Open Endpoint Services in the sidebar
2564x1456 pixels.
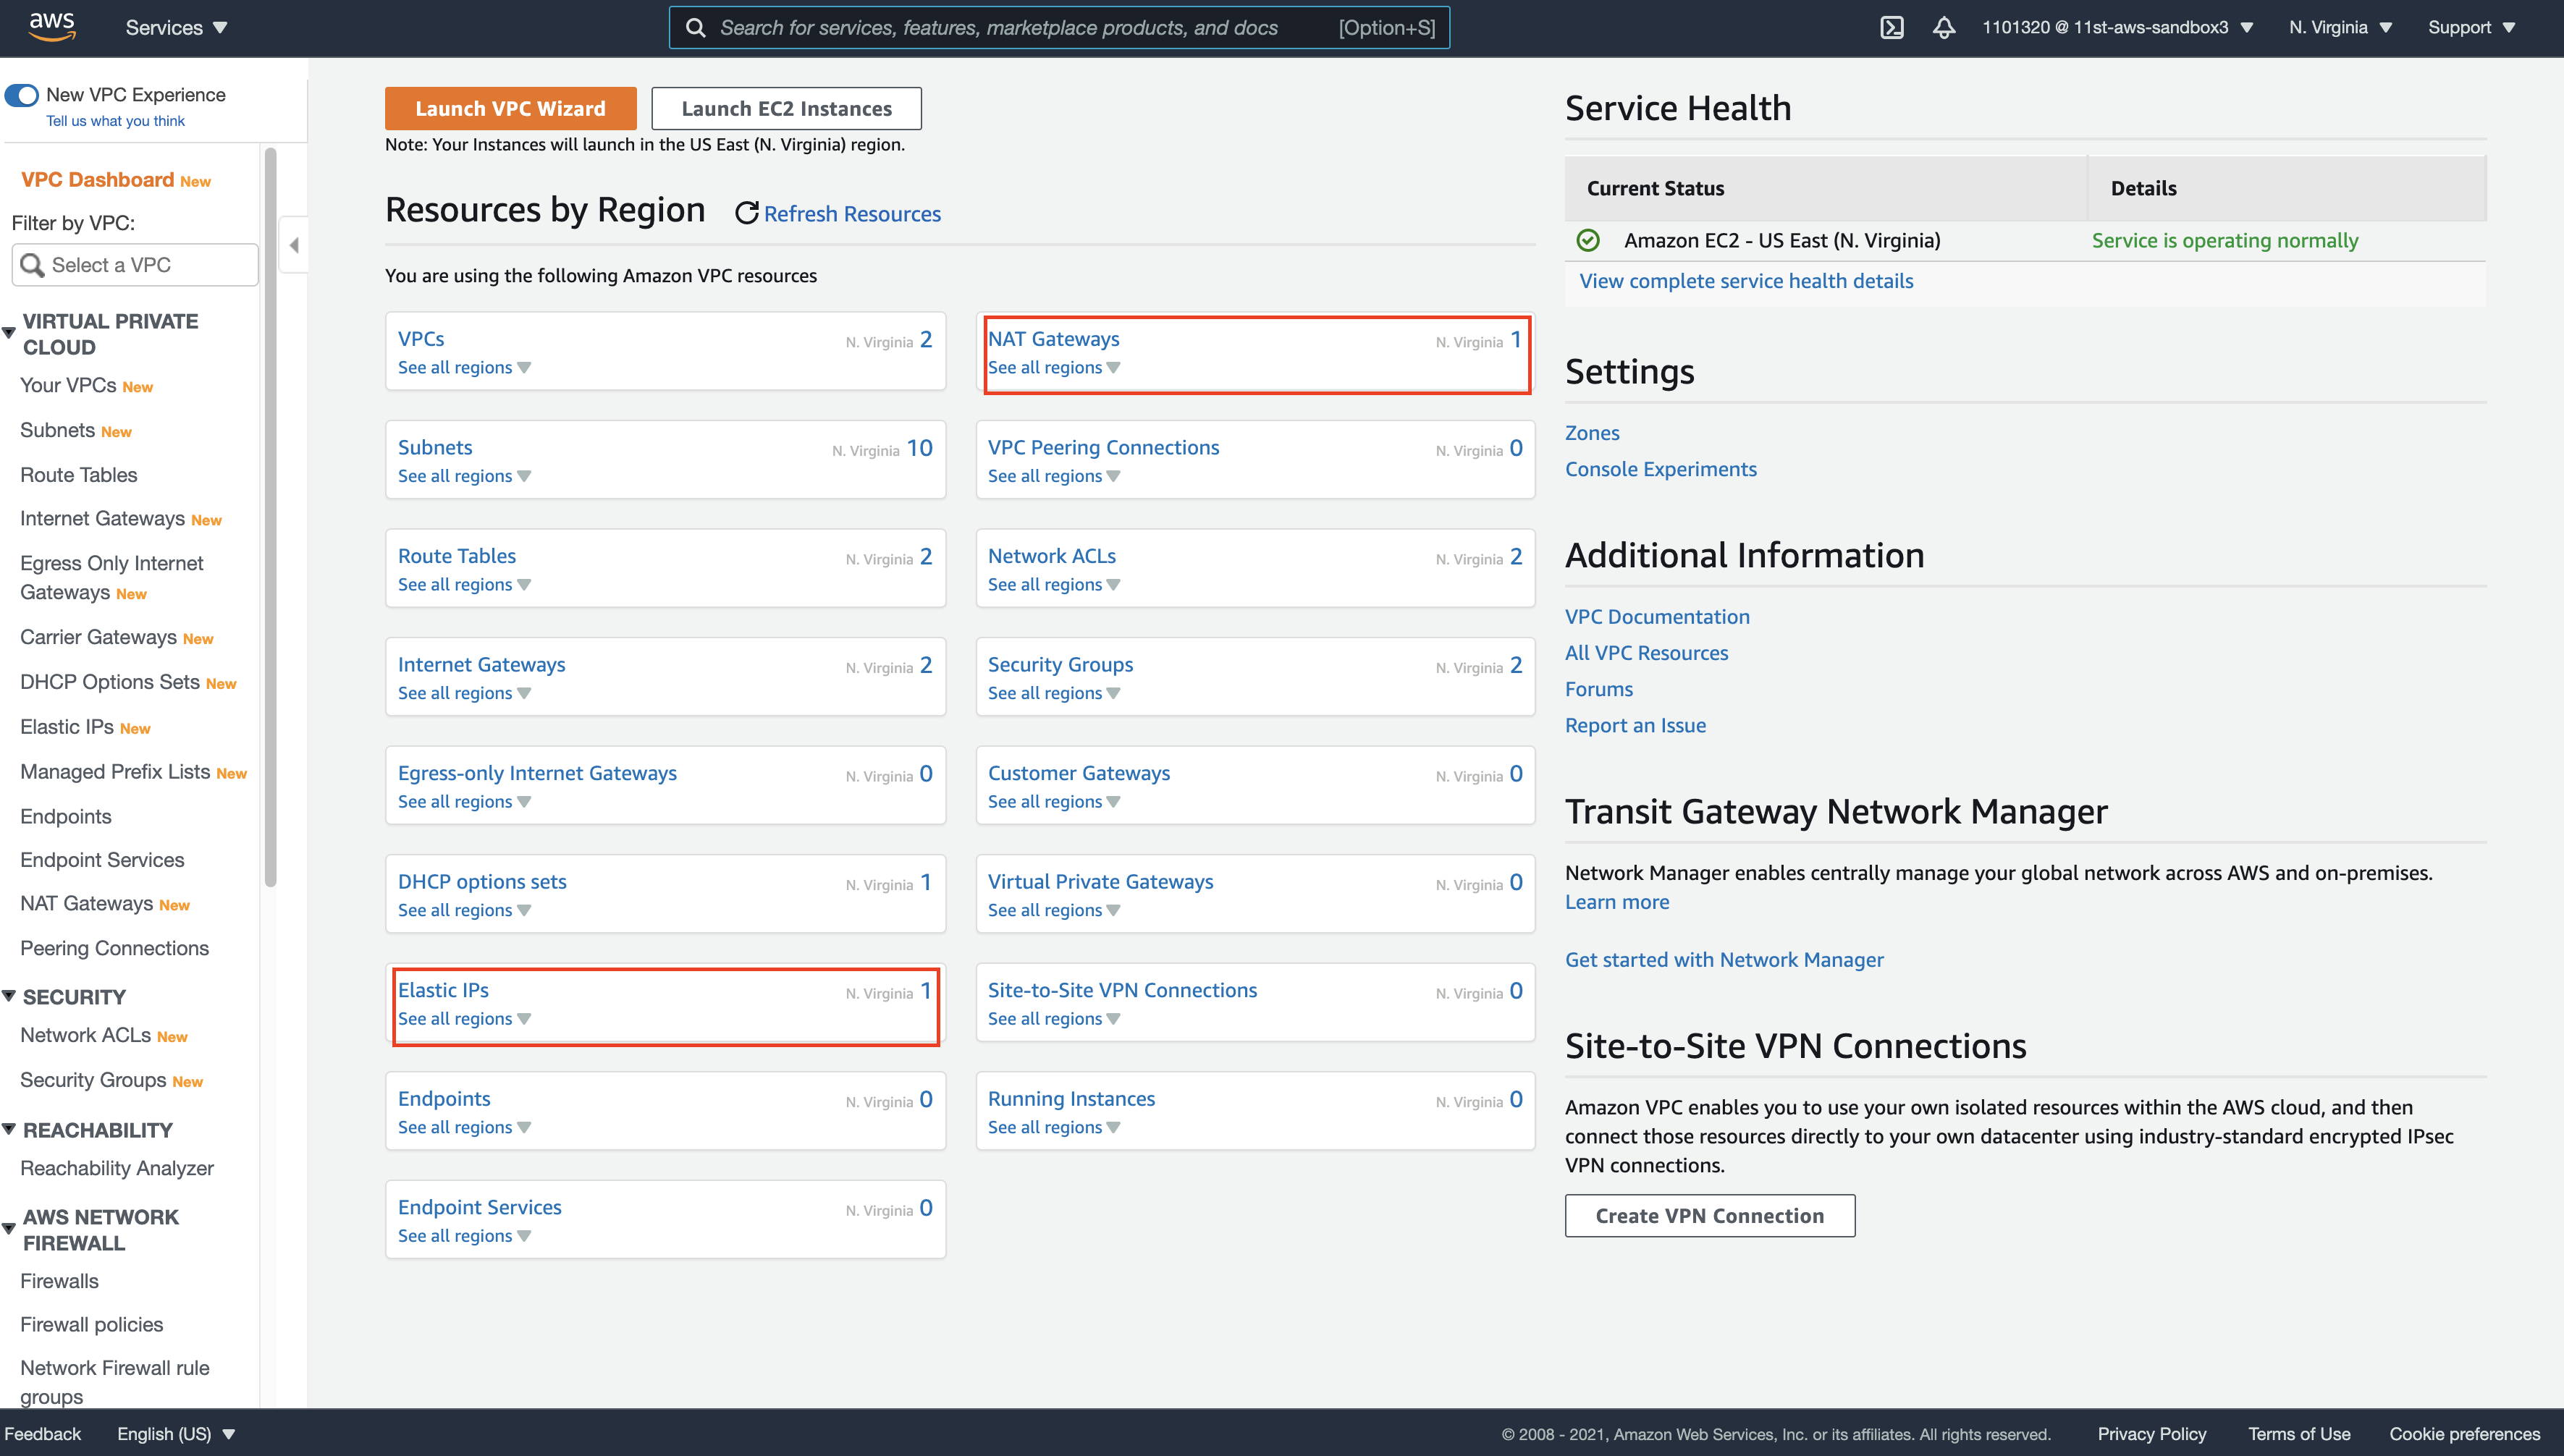[102, 860]
